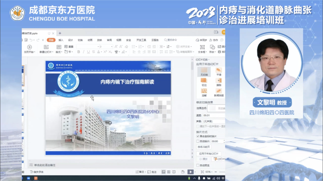Start slideshow from current page with 当页开始
The width and height of the screenshot is (323, 181).
click(x=29, y=48)
